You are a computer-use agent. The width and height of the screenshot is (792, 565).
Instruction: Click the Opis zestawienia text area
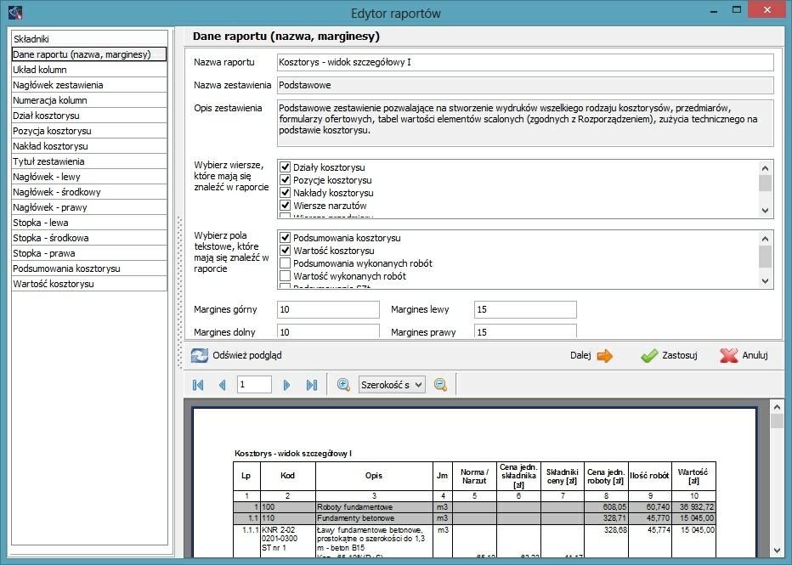[525, 123]
